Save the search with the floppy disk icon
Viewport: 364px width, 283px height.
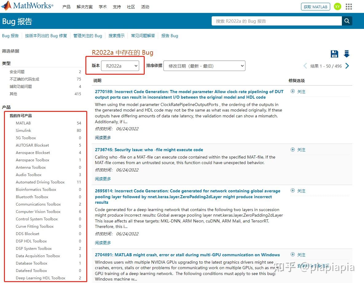pos(334,54)
